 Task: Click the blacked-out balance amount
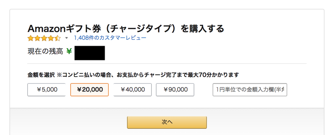point(90,53)
